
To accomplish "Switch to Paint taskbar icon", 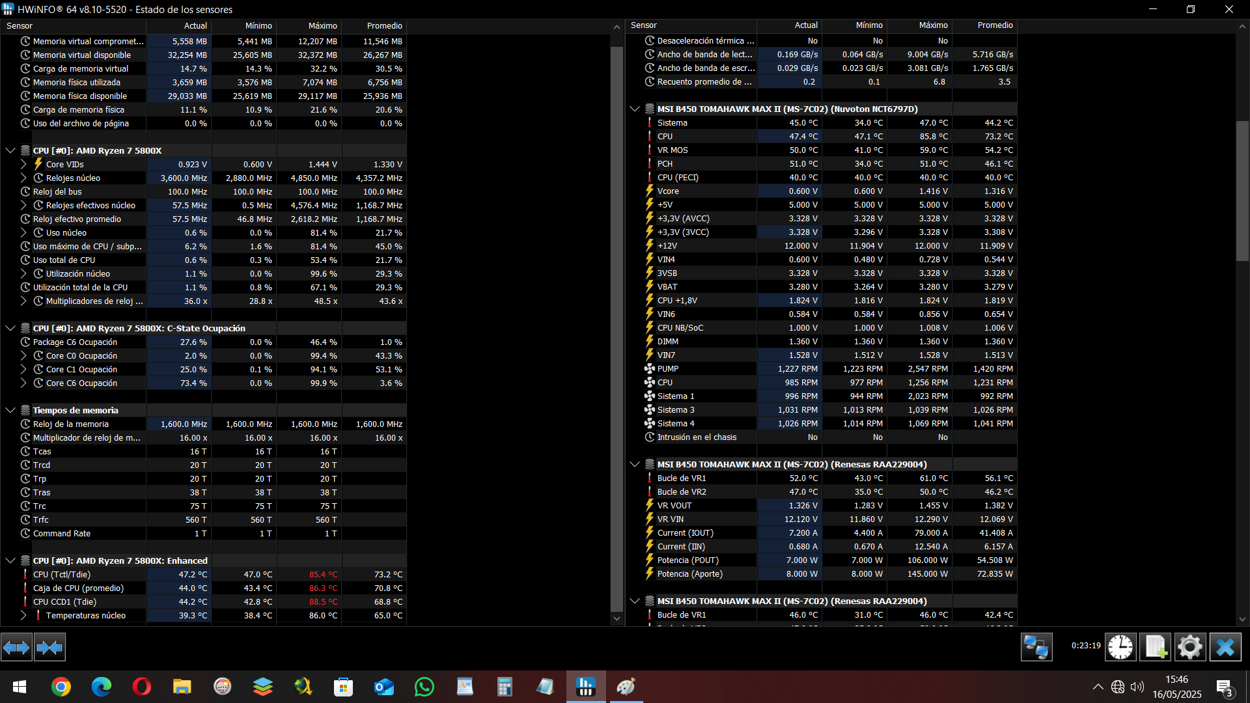I will pyautogui.click(x=626, y=687).
